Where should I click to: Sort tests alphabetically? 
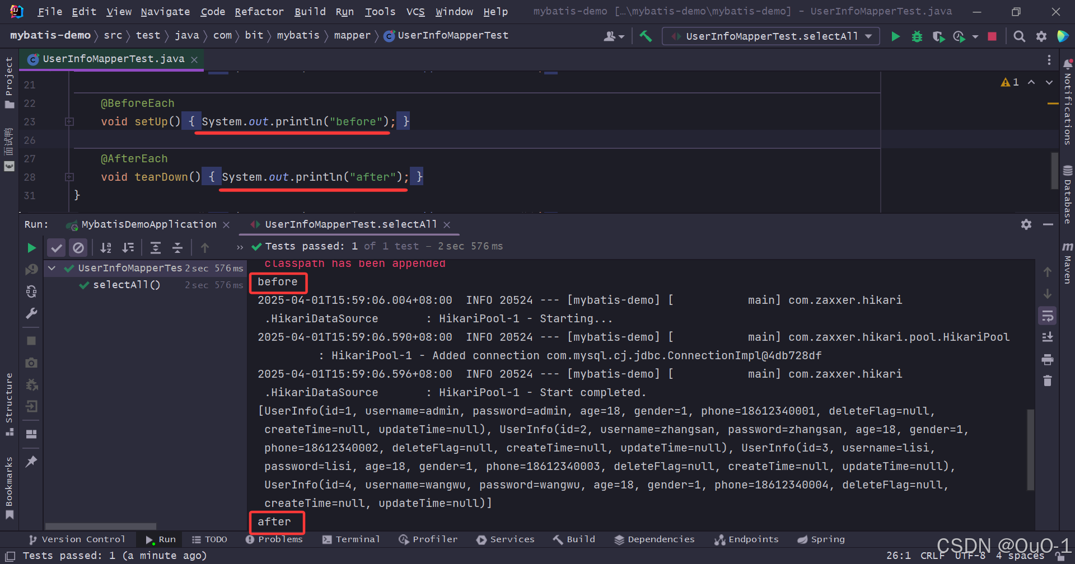[x=106, y=247]
